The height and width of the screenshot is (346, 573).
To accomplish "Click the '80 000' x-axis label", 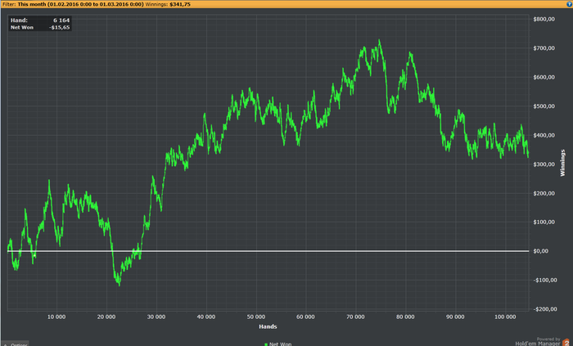I will pos(405,317).
